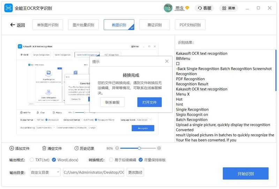
Task: Click the output path input field
Action: point(94,172)
